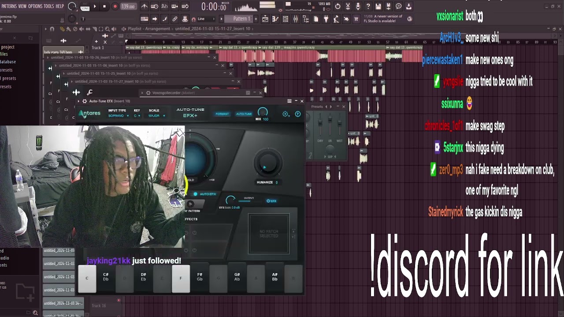
Task: Open the Piano roll view icon
Action: click(x=275, y=19)
